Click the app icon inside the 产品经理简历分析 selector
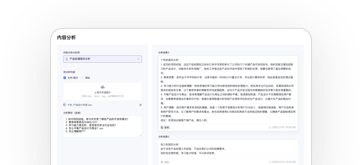The height and width of the screenshot is (165, 362). pyautogui.click(x=67, y=59)
